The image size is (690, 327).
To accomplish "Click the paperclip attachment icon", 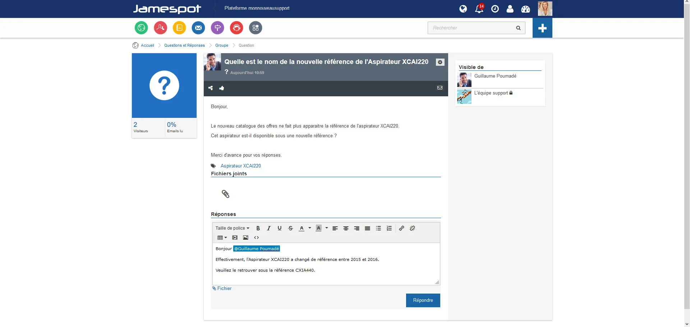I will (225, 194).
